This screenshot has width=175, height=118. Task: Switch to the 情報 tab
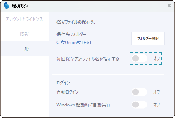point(24,34)
